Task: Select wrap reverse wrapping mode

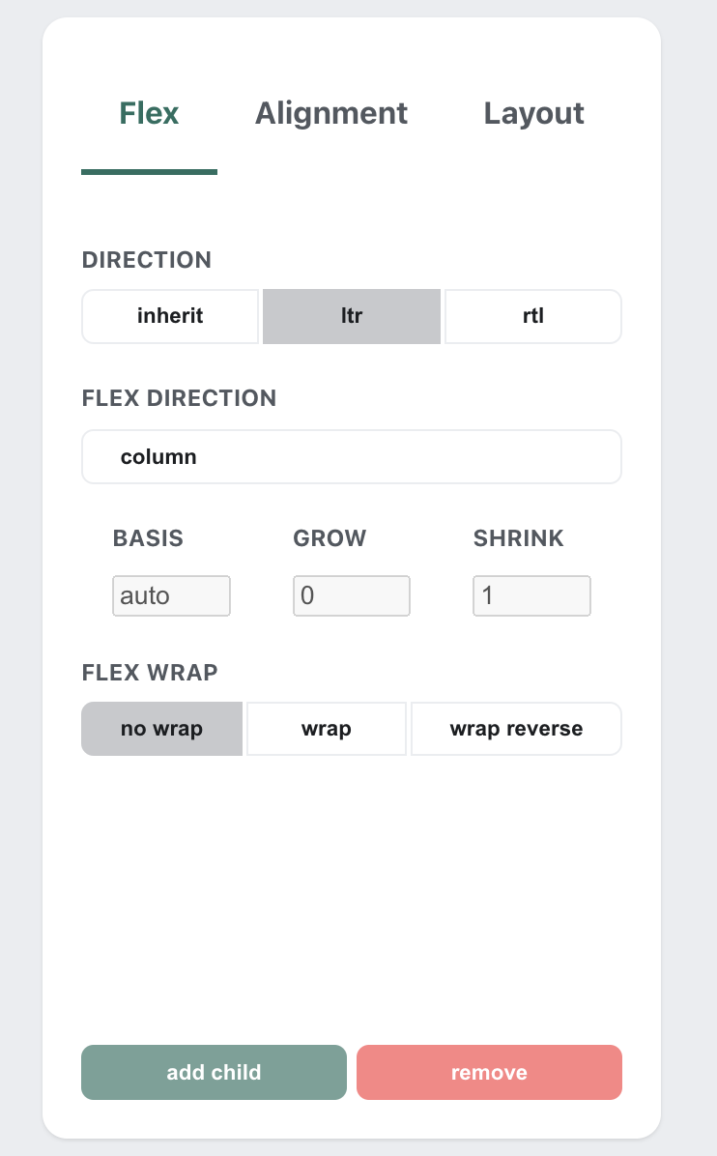Action: tap(516, 729)
